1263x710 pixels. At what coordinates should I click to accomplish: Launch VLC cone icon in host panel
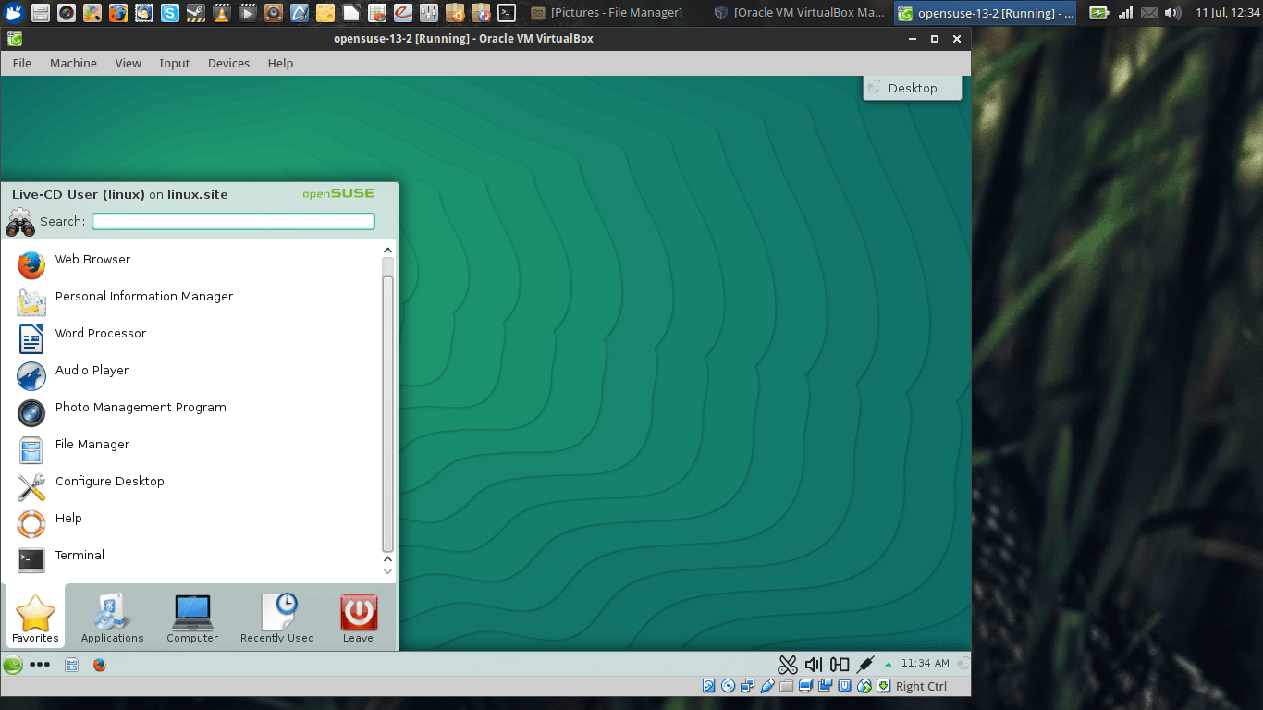pos(221,13)
